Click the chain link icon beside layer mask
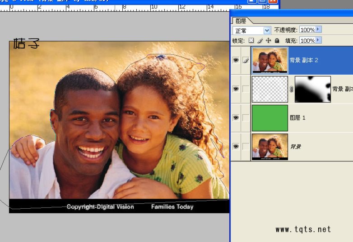The width and height of the screenshot is (353, 242). (291, 89)
